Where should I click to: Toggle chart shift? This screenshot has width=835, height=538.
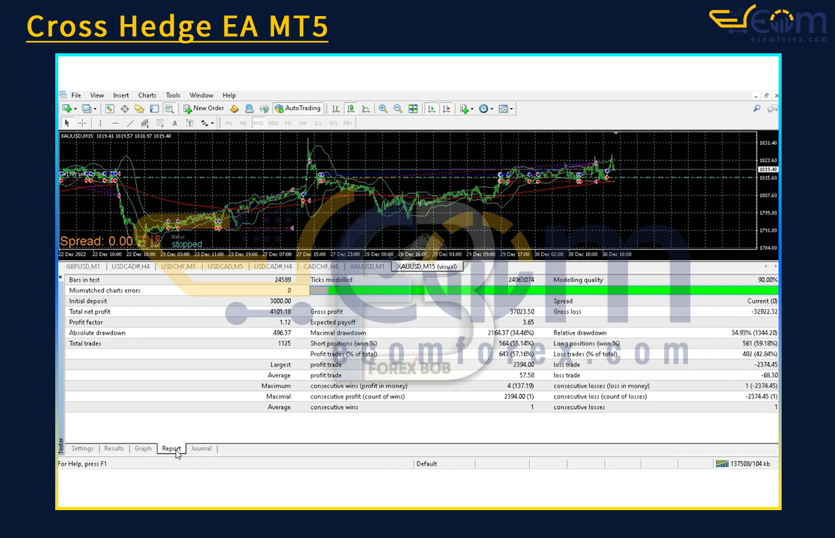(447, 108)
